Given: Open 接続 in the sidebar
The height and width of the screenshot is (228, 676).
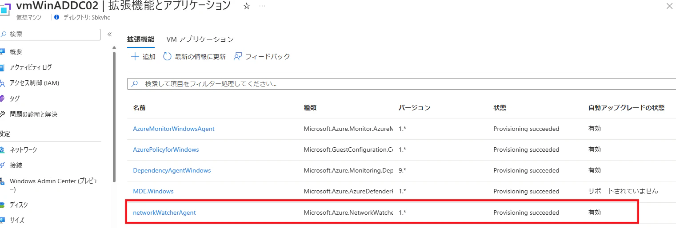Looking at the screenshot, I should pos(16,165).
